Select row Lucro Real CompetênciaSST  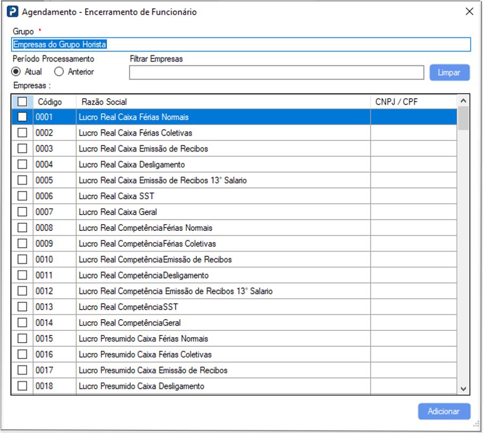pos(234,307)
